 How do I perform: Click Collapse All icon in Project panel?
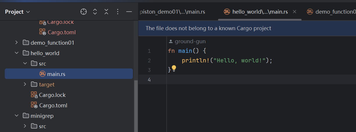click(106, 12)
